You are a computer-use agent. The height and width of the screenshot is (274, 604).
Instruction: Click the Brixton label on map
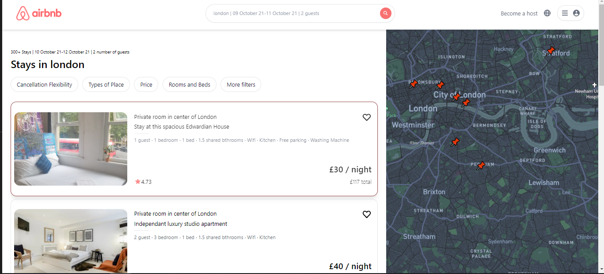(434, 192)
